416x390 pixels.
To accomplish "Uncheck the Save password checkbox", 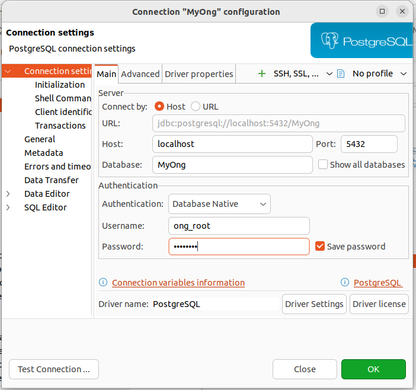I will 320,246.
